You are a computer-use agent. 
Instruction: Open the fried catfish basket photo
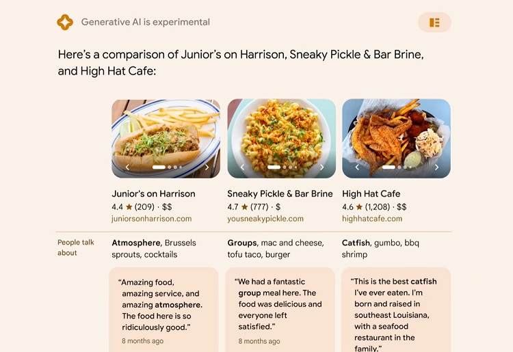coord(396,139)
